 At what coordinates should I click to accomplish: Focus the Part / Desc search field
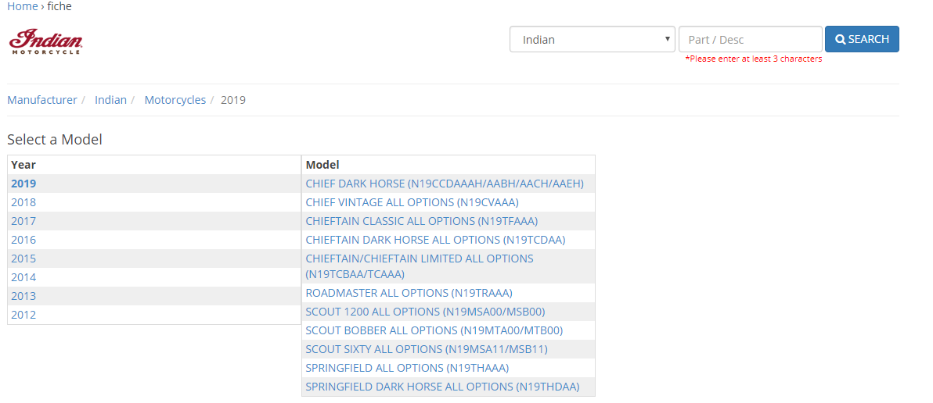click(x=751, y=39)
